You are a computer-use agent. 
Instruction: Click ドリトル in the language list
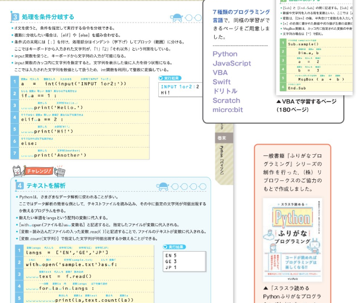click(225, 91)
